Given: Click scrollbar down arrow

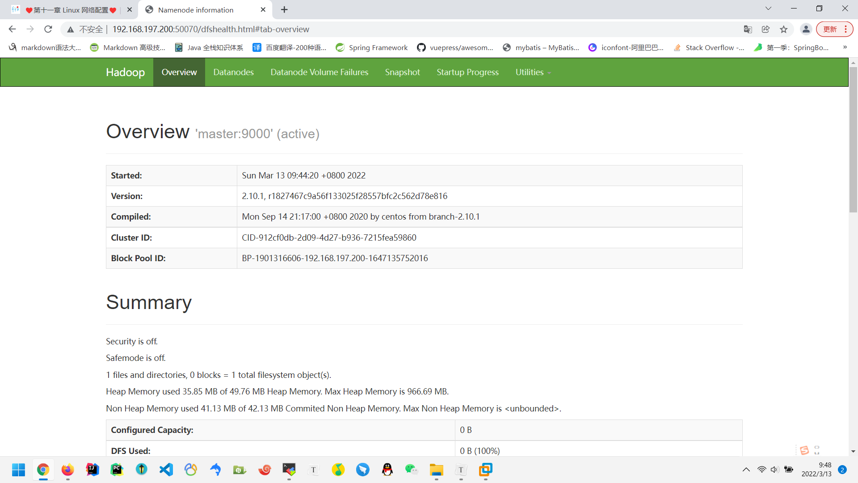Looking at the screenshot, I should click(853, 451).
